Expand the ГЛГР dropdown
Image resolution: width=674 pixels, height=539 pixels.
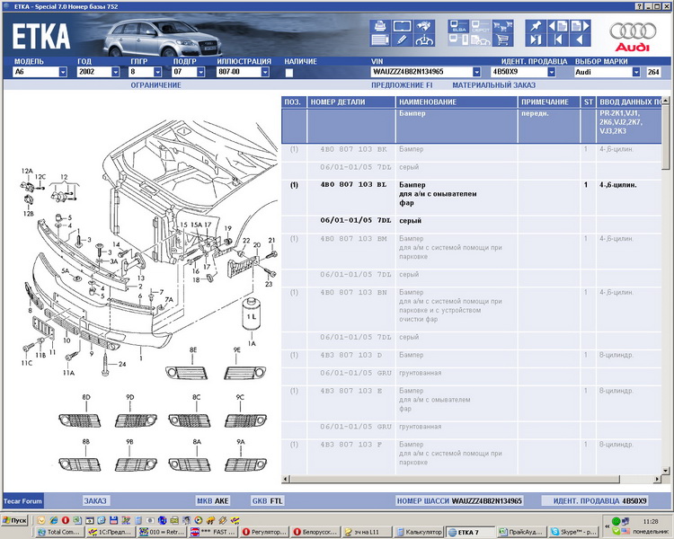tap(157, 72)
